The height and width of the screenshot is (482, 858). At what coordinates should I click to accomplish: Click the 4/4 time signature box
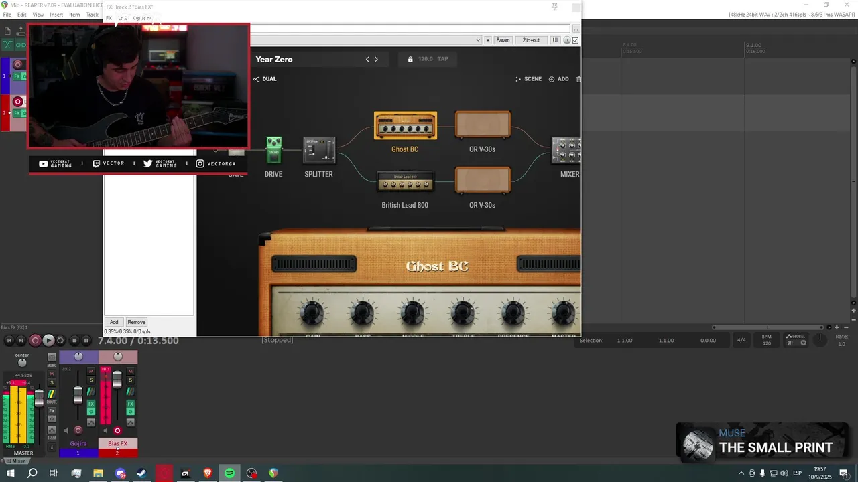(x=741, y=340)
